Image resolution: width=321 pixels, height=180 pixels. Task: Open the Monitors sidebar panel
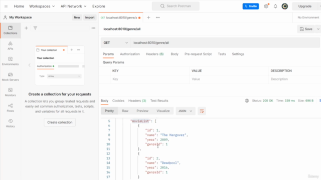[10, 92]
